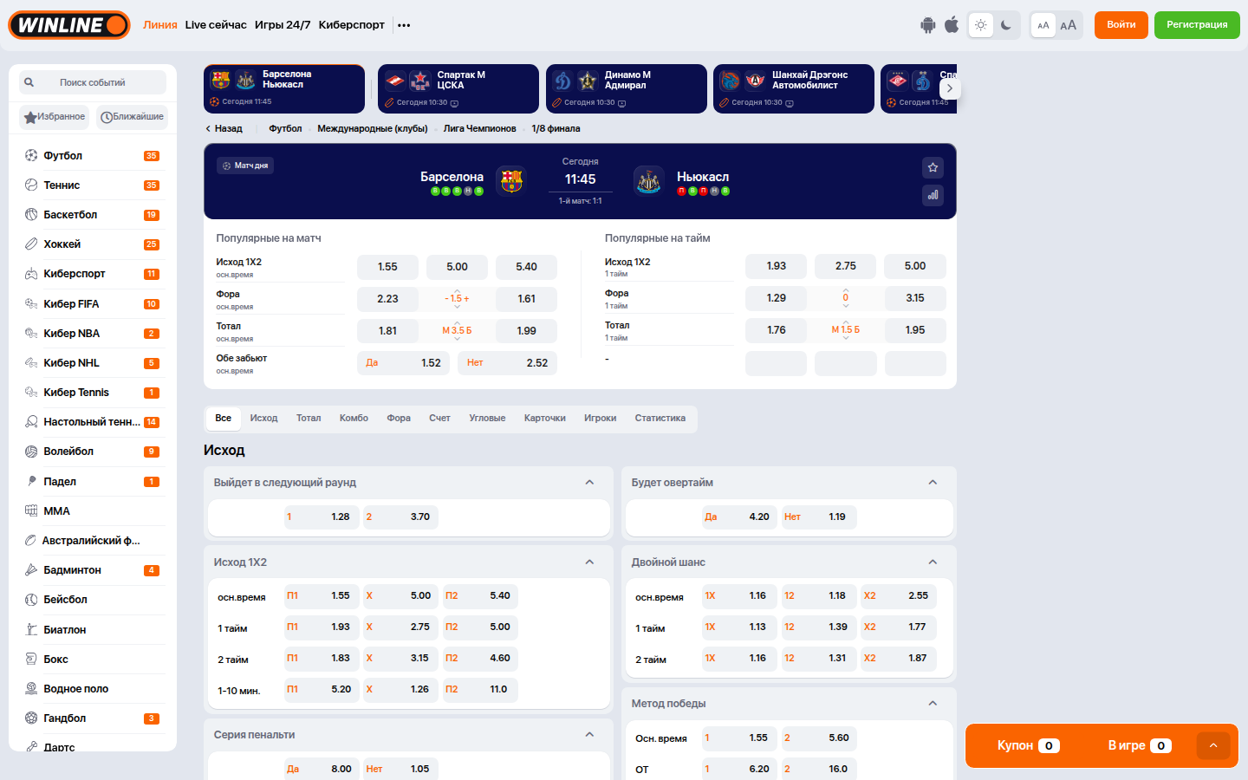Click the more options dots in top menu
The image size is (1248, 780).
point(404,25)
